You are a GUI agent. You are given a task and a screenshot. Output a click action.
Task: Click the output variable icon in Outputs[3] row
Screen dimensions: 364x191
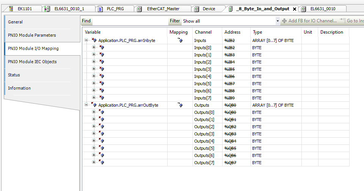tap(102, 134)
